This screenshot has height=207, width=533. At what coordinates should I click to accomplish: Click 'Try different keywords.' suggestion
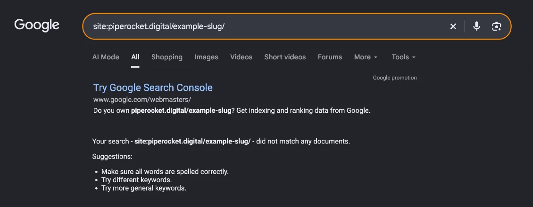[136, 180]
